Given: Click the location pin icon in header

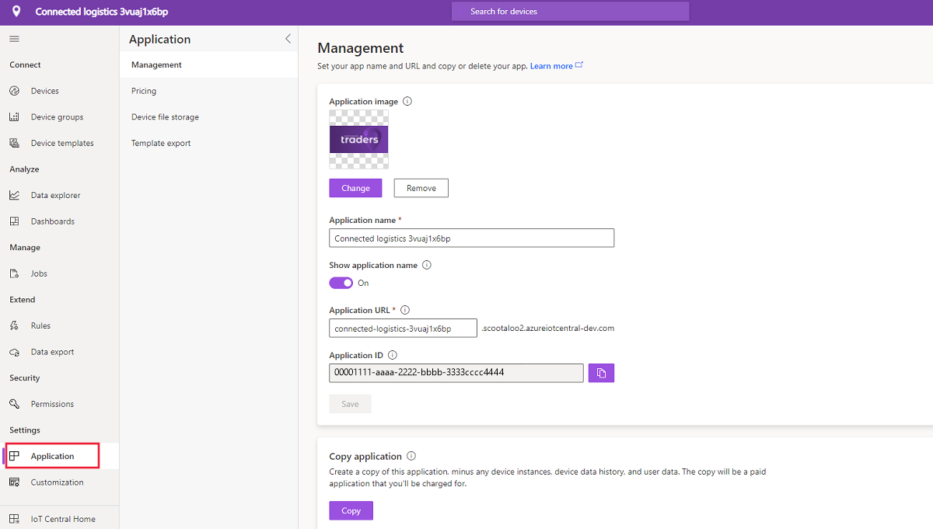Looking at the screenshot, I should (x=17, y=12).
